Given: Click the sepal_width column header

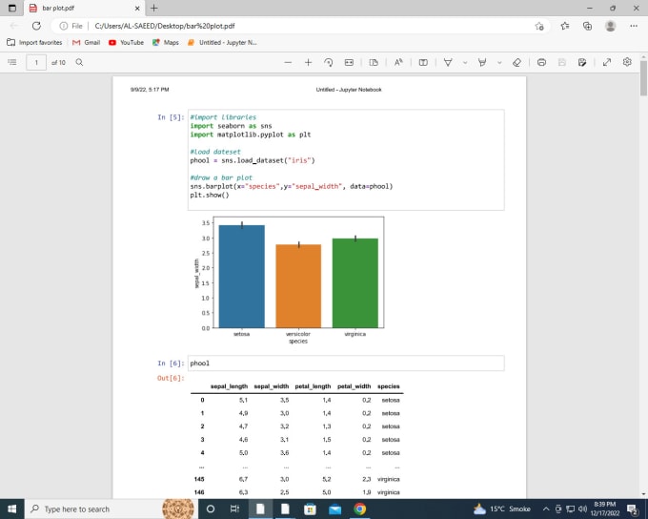Looking at the screenshot, I should click(x=271, y=386).
